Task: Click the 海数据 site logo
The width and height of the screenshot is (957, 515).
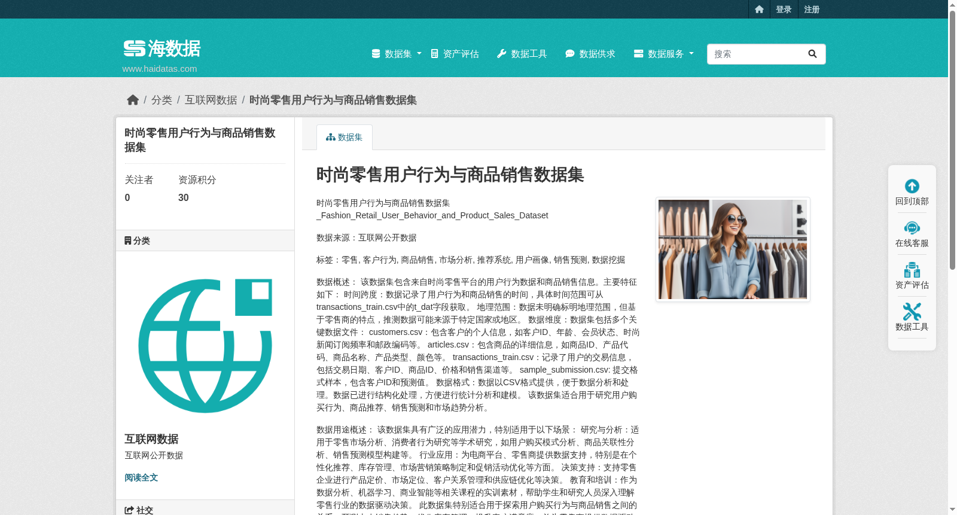Action: [162, 48]
